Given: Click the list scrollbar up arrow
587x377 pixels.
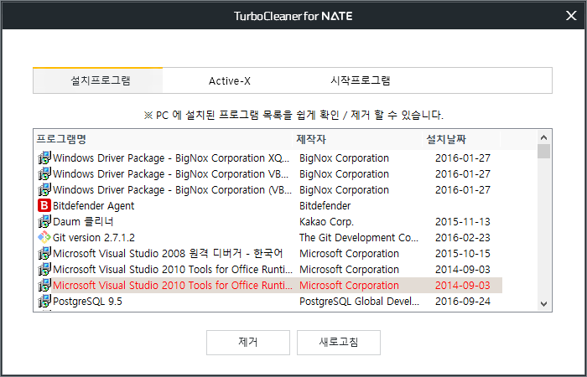Looking at the screenshot, I should pyautogui.click(x=544, y=137).
